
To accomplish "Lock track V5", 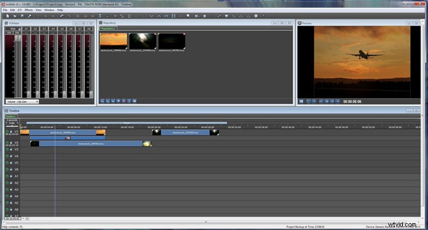I will click(x=11, y=163).
